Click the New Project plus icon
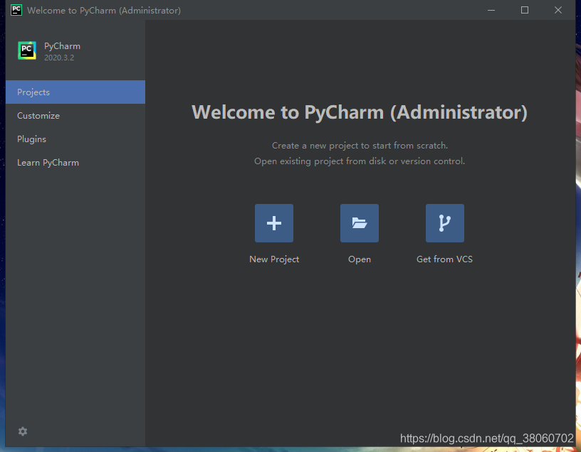Image resolution: width=581 pixels, height=452 pixels. (x=274, y=223)
